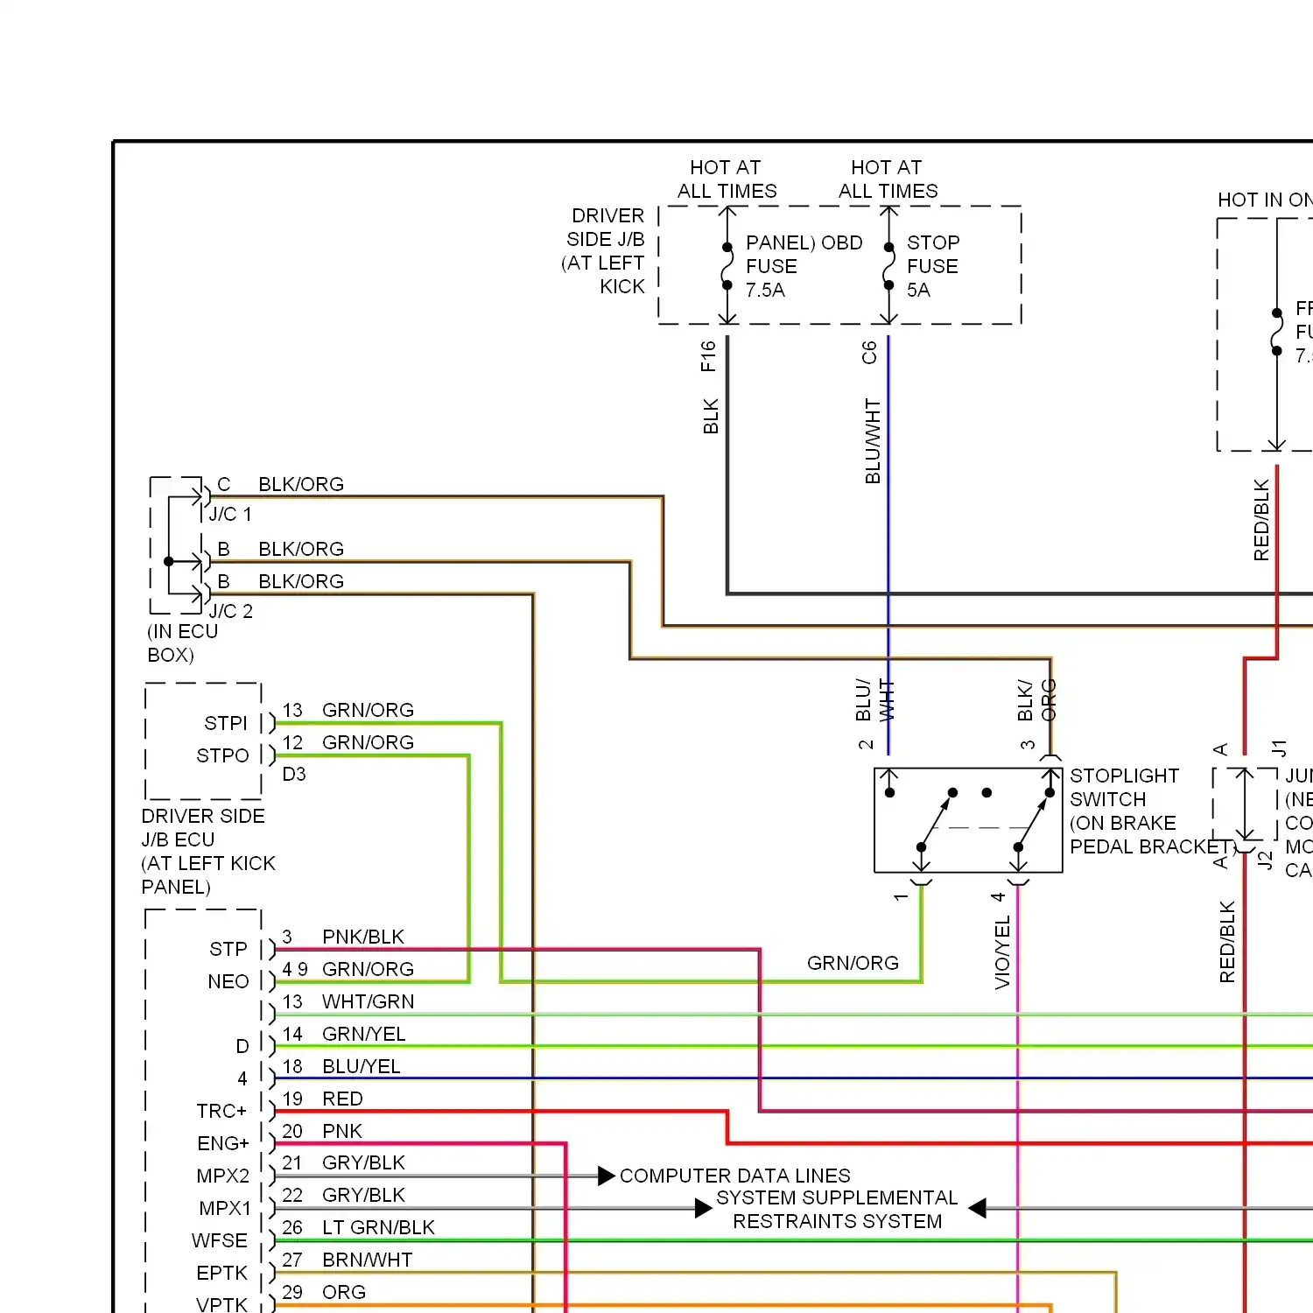This screenshot has height=1313, width=1313.
Task: Click the F16 connector label
Action: point(708,356)
